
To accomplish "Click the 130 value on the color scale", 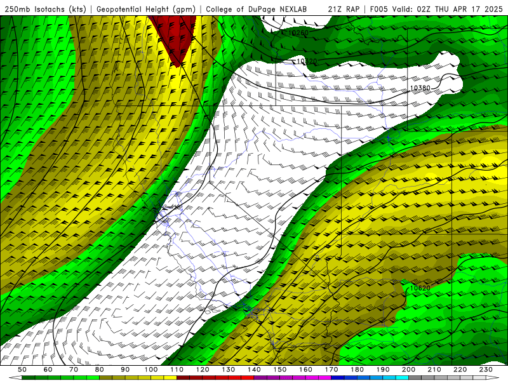I will pos(229,370).
